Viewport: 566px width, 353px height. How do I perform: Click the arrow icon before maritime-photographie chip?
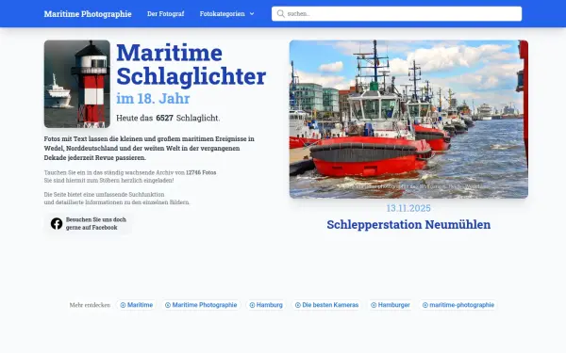tap(425, 305)
